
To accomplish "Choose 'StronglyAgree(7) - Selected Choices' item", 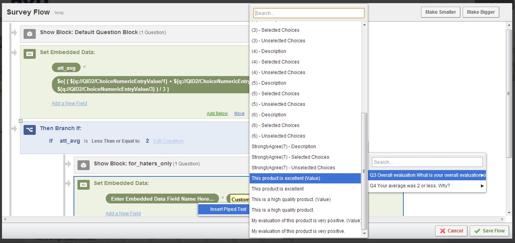I will tap(290, 157).
